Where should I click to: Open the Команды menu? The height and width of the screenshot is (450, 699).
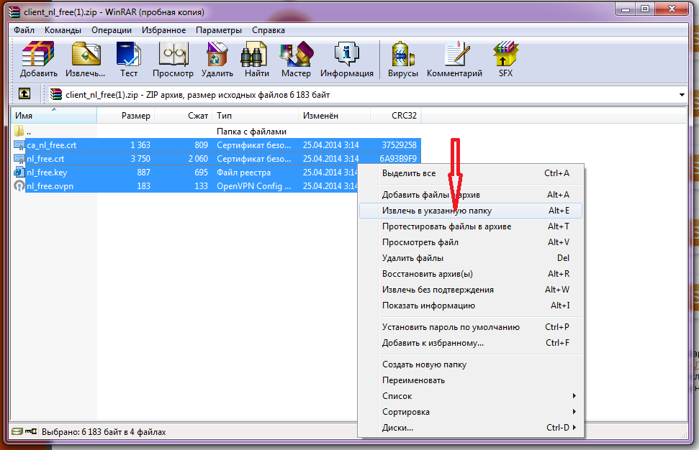point(63,30)
